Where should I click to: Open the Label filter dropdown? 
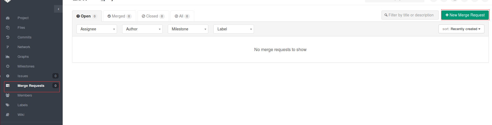(x=234, y=29)
